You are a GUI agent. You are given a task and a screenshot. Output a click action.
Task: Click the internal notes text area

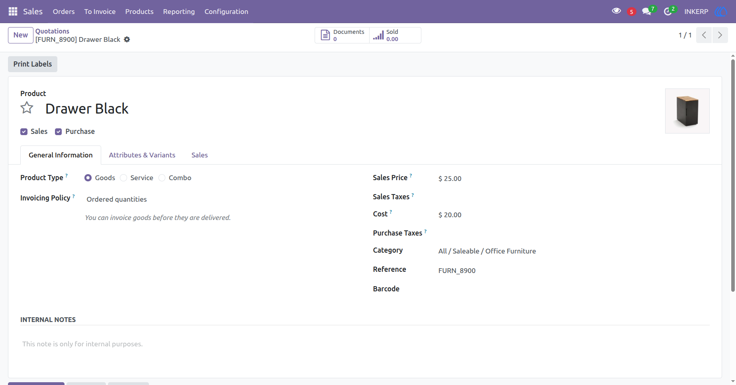[365, 344]
